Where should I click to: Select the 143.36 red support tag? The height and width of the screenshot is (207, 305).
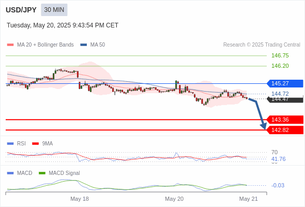285,120
